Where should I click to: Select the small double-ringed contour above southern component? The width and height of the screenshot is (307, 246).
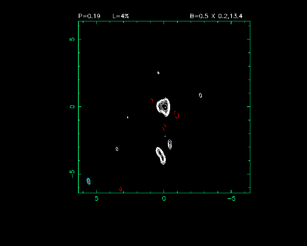170,144
